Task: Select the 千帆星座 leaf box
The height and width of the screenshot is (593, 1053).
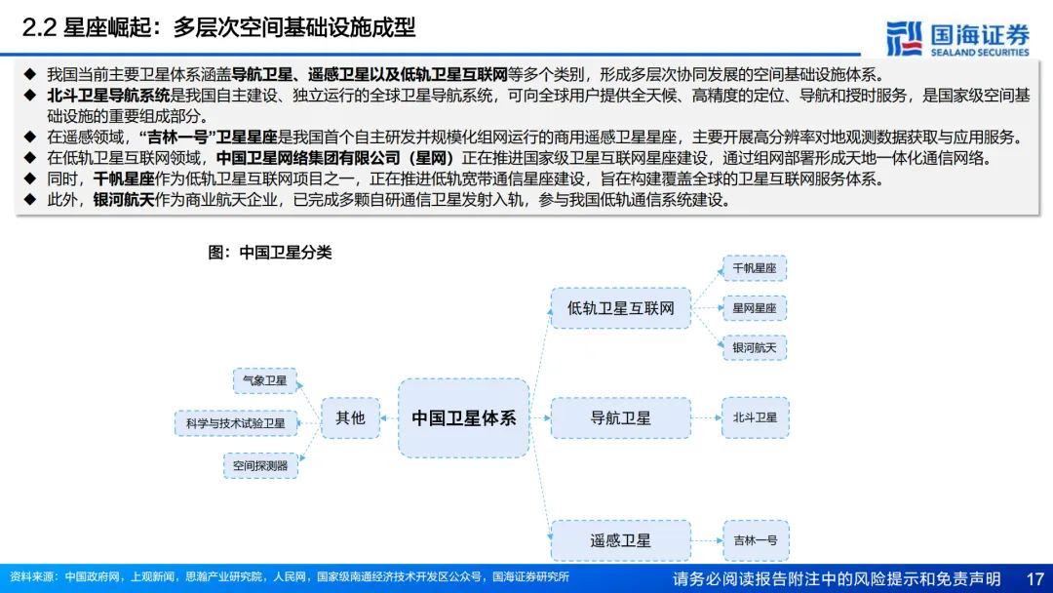Action: (x=754, y=268)
